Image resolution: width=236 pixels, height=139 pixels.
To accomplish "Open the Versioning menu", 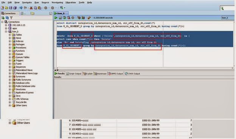I will [57, 2].
